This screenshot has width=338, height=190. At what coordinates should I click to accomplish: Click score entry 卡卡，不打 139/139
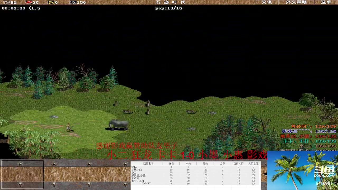[309, 141]
